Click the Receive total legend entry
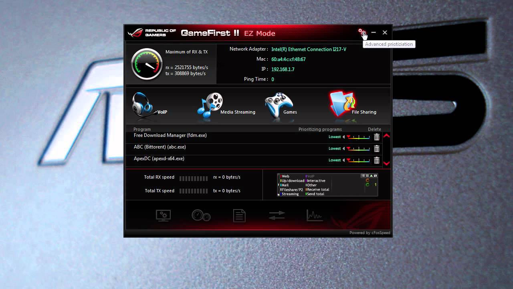Viewport: 513px width, 289px height. pos(317,189)
